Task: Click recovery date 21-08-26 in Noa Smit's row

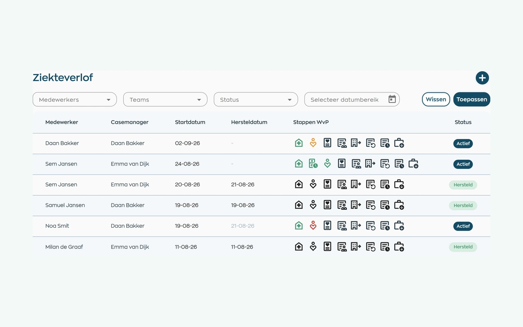Action: point(243,226)
